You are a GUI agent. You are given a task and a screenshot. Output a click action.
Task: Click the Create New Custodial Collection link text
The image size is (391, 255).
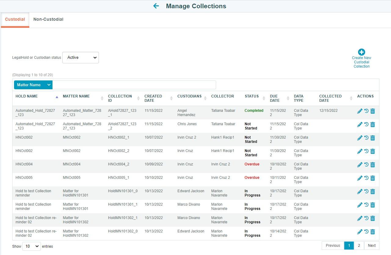[x=361, y=62]
